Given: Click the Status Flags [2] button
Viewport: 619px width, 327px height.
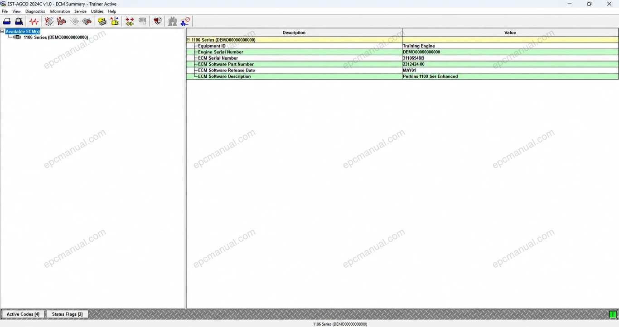Looking at the screenshot, I should pos(67,314).
